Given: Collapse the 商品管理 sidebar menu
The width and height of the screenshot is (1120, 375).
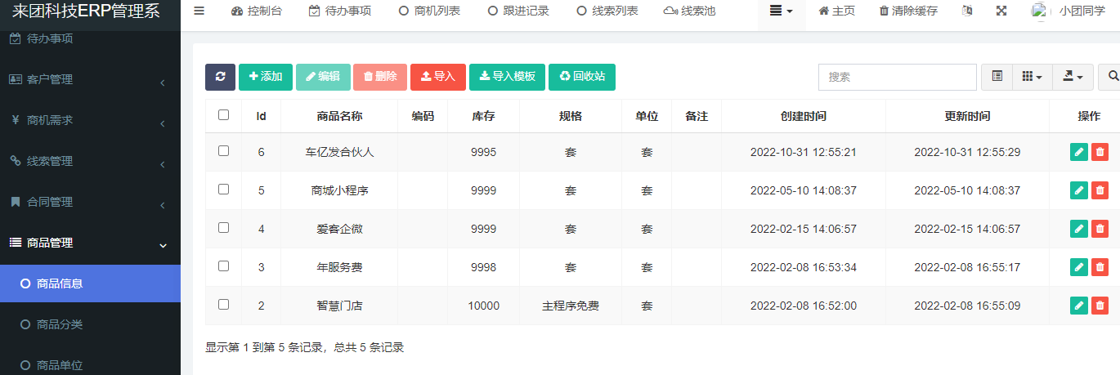Looking at the screenshot, I should [x=90, y=243].
